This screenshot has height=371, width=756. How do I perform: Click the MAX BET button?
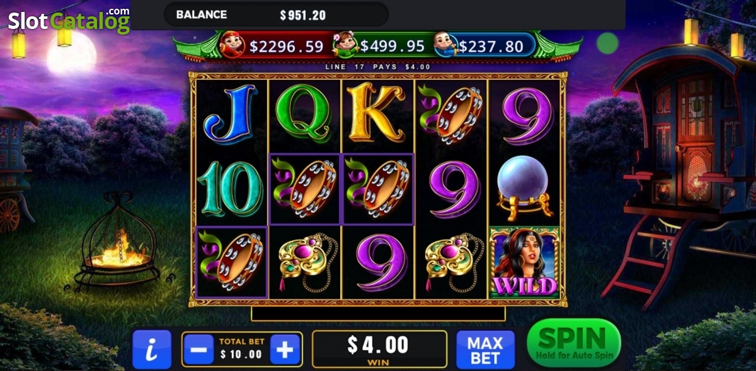point(485,350)
